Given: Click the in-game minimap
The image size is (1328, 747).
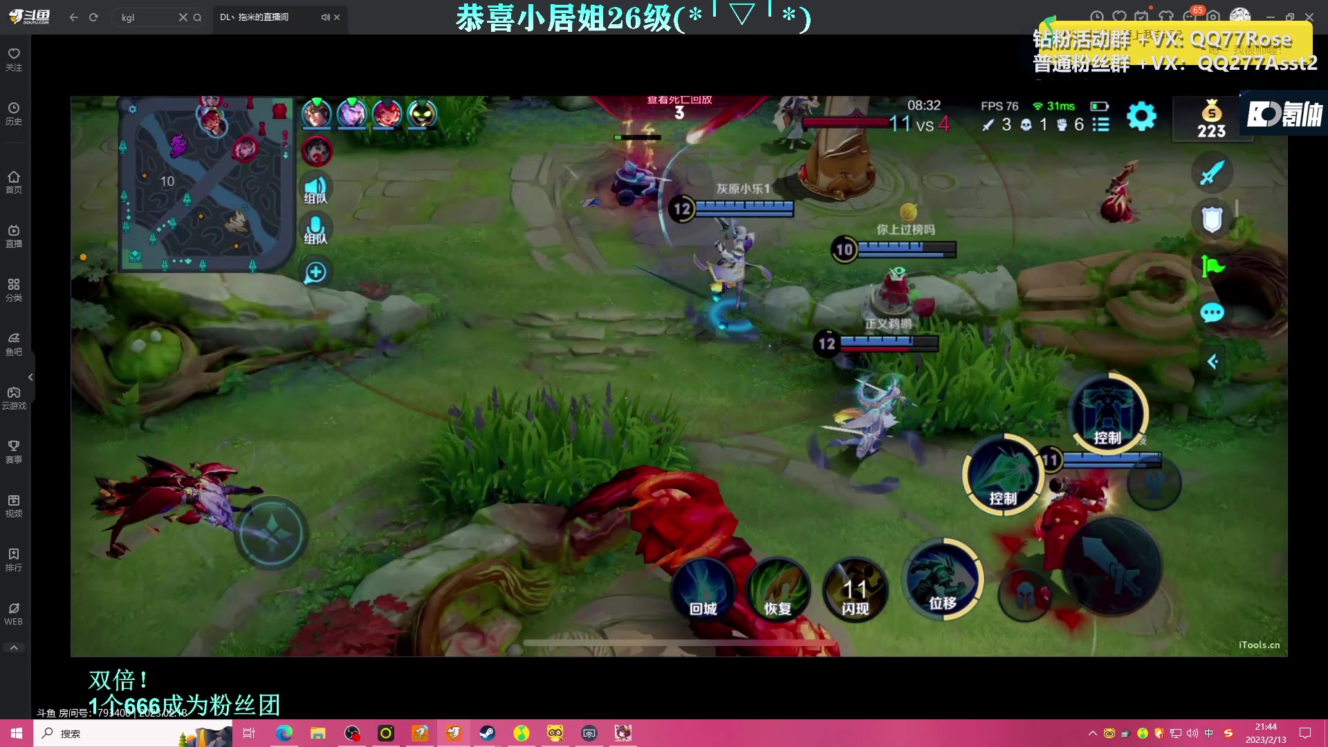Looking at the screenshot, I should [208, 183].
